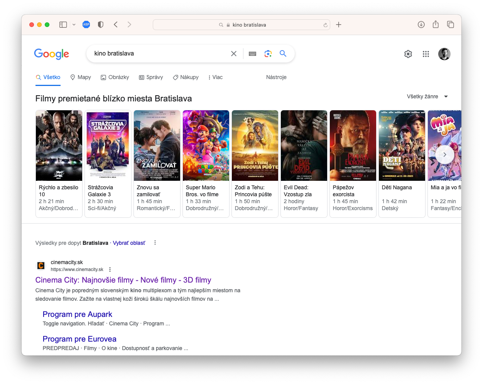Switch to the Nákupy tab

pyautogui.click(x=186, y=77)
